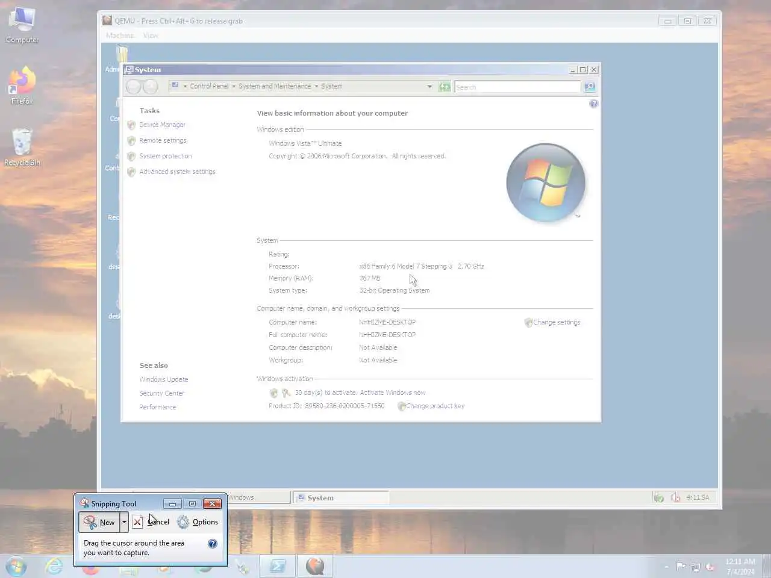Screen dimensions: 771x578
Task: Click the Action Center flag icon
Action: pyautogui.click(x=681, y=567)
